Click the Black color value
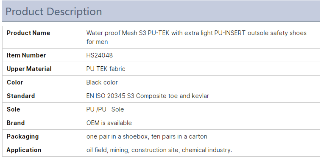 (x=102, y=82)
